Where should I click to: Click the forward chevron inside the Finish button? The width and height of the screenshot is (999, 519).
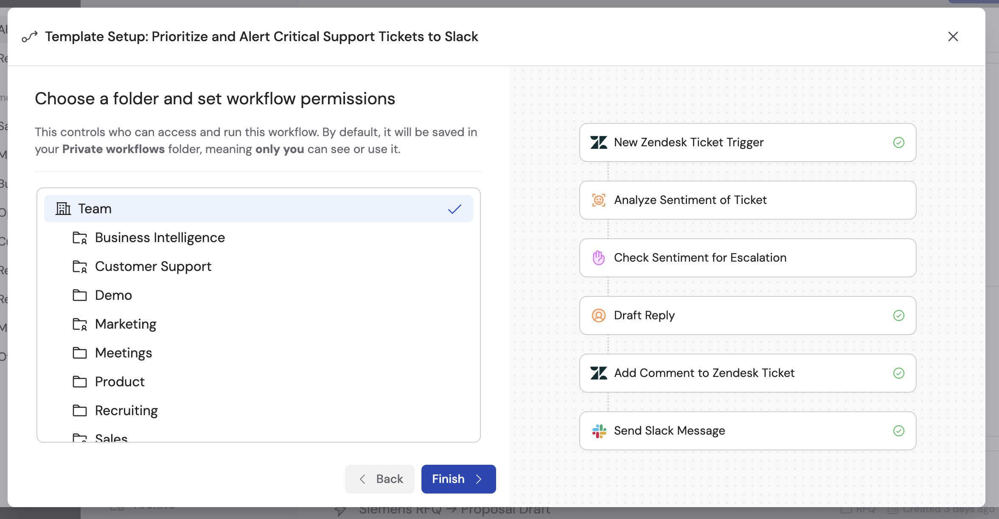pos(479,479)
